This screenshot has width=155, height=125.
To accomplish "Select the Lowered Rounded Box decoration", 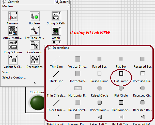I will pyautogui.click(x=77, y=117).
